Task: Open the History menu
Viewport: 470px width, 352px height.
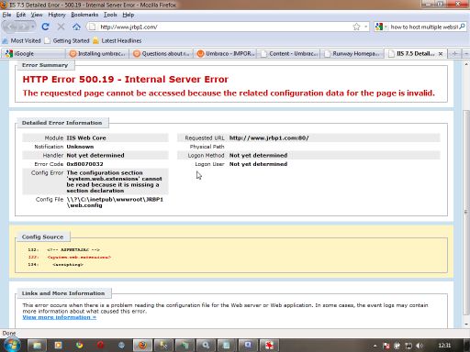Action: [57, 15]
